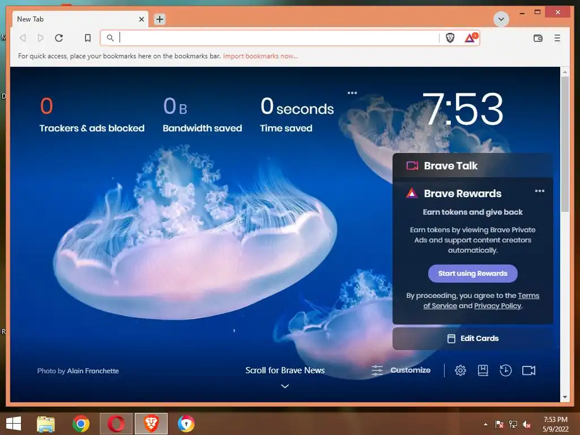Click the Brave Talk camera icon
The width and height of the screenshot is (580, 435).
412,165
